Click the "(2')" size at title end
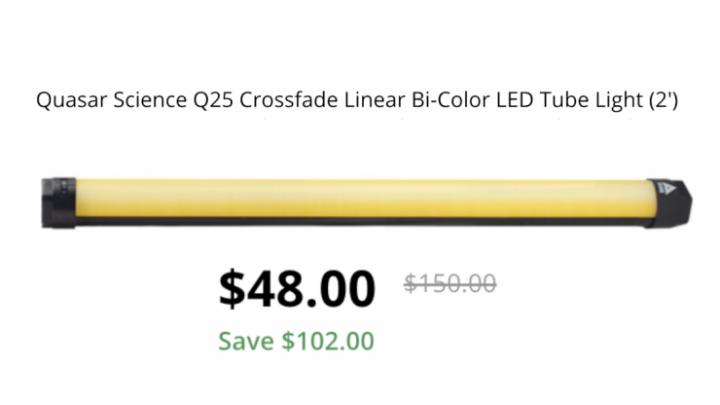 click(x=664, y=100)
